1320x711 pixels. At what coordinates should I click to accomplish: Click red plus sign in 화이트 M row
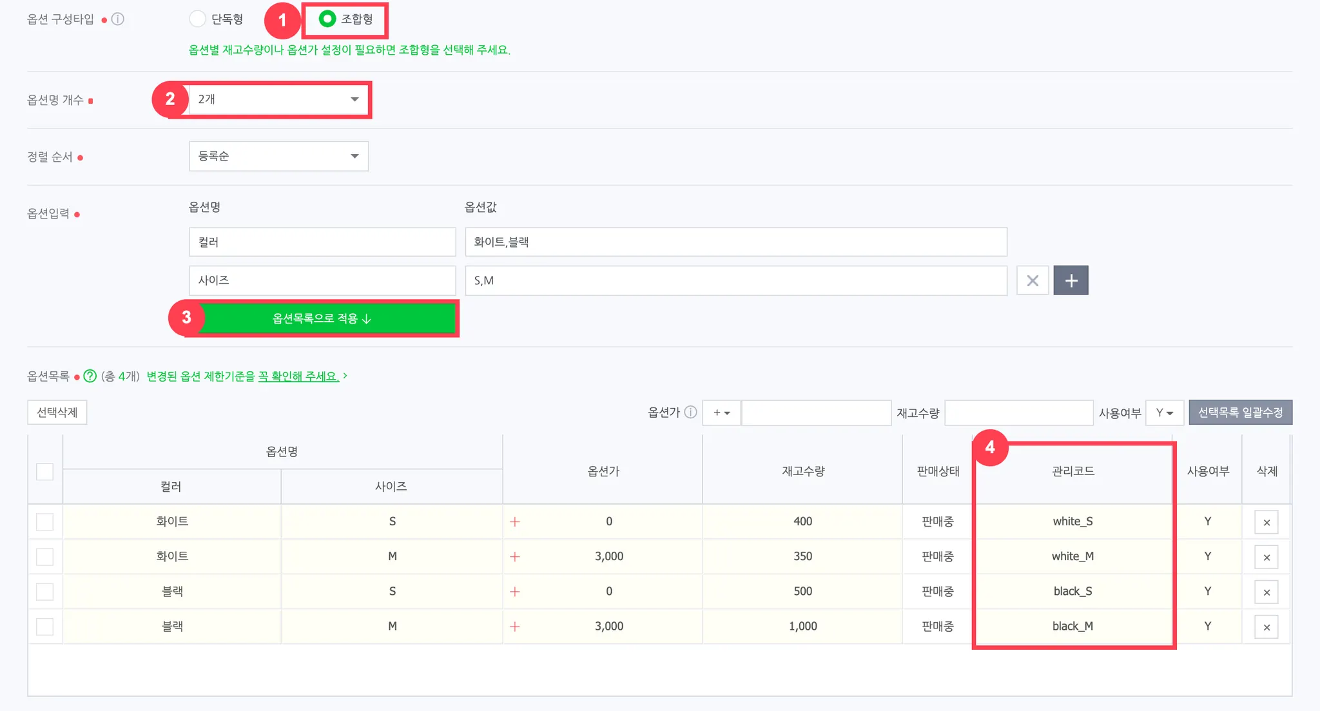(515, 556)
